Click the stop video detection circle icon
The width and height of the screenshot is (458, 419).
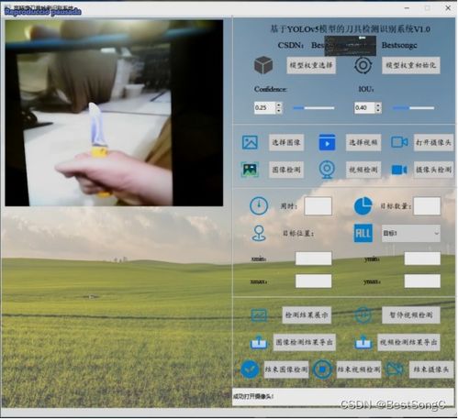(x=322, y=369)
